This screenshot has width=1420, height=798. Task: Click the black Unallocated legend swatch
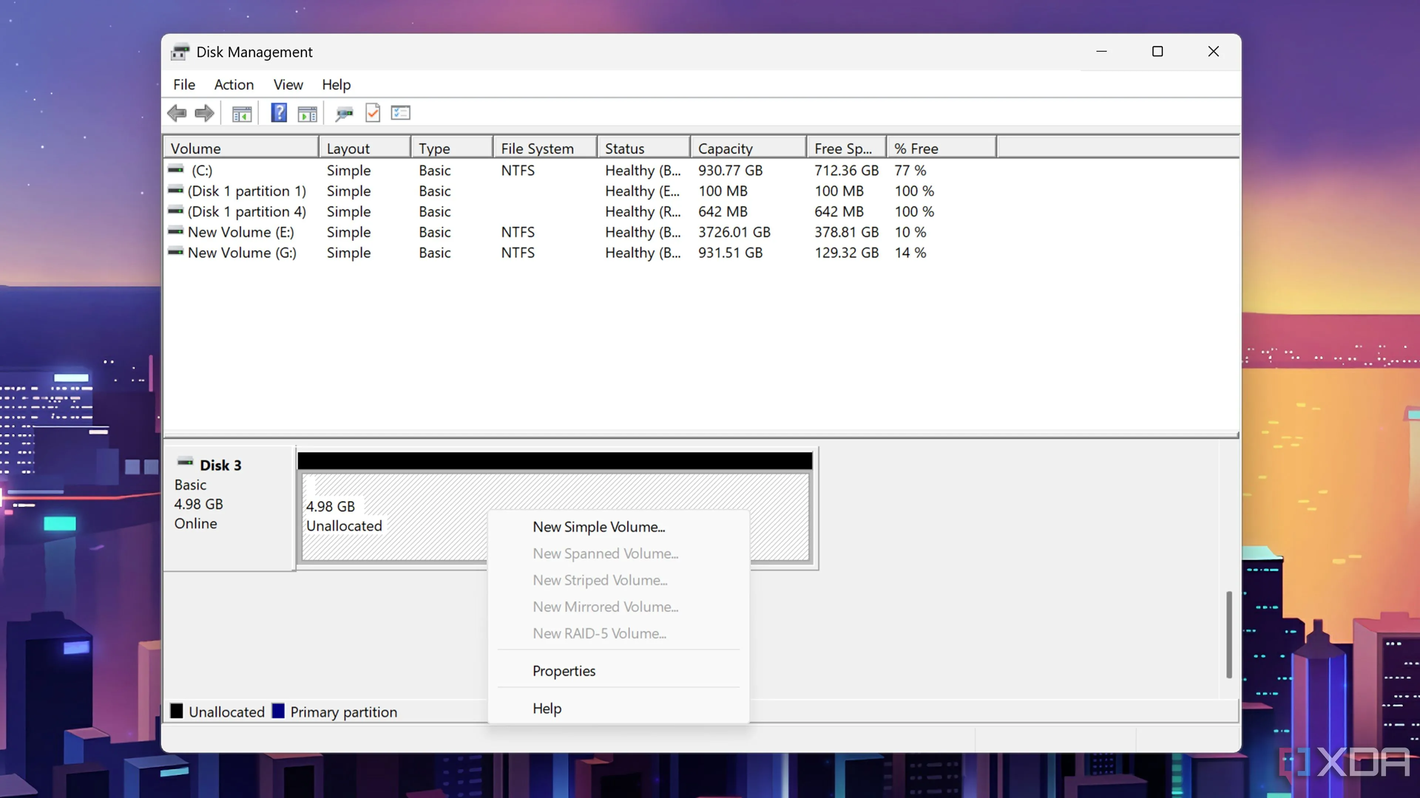pos(176,711)
